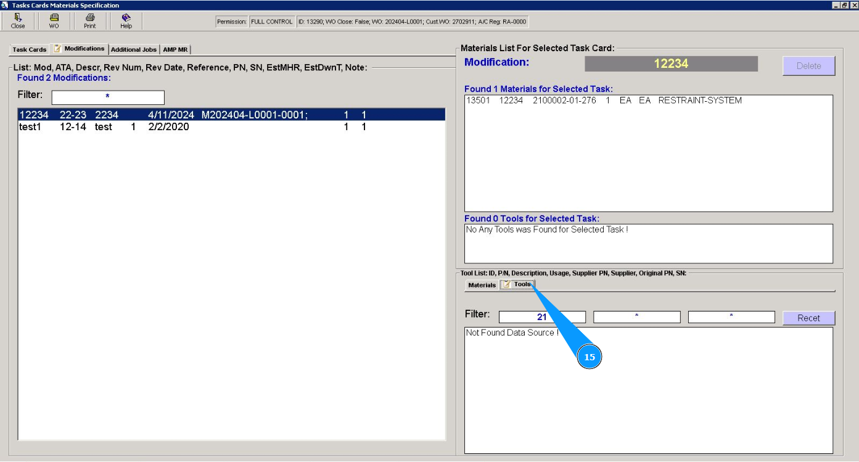Select the Modifications tab
Screen dimensions: 859x462
[x=80, y=49]
